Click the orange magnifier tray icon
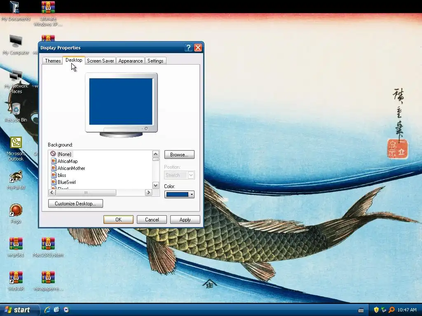Image resolution: width=422 pixels, height=316 pixels. 392,310
